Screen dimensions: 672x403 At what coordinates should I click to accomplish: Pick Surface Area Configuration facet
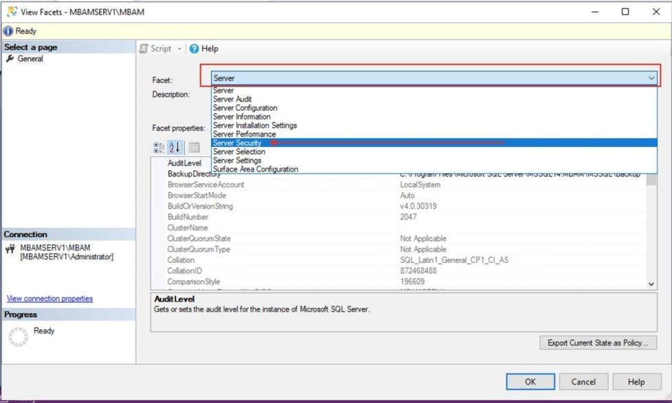tap(255, 169)
